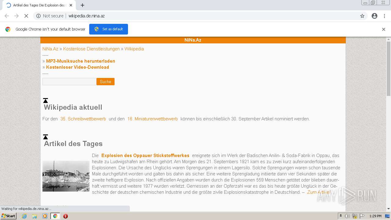Jump to top arrow above Artikel des Tages
This screenshot has width=391, height=220.
[46, 137]
